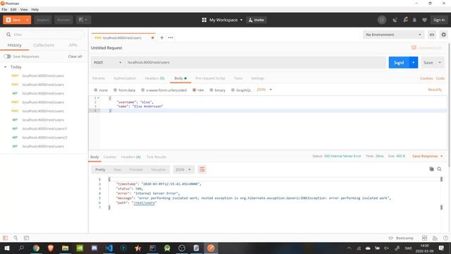Select the GraphQL radio button
This screenshot has width=451, height=254.
233,90
